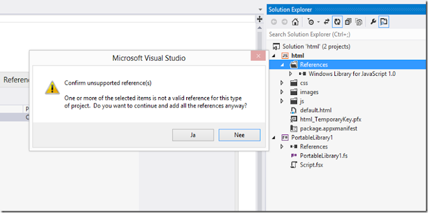428x213 pixels.
Task: Expand the js folder arrow
Action: click(282, 101)
